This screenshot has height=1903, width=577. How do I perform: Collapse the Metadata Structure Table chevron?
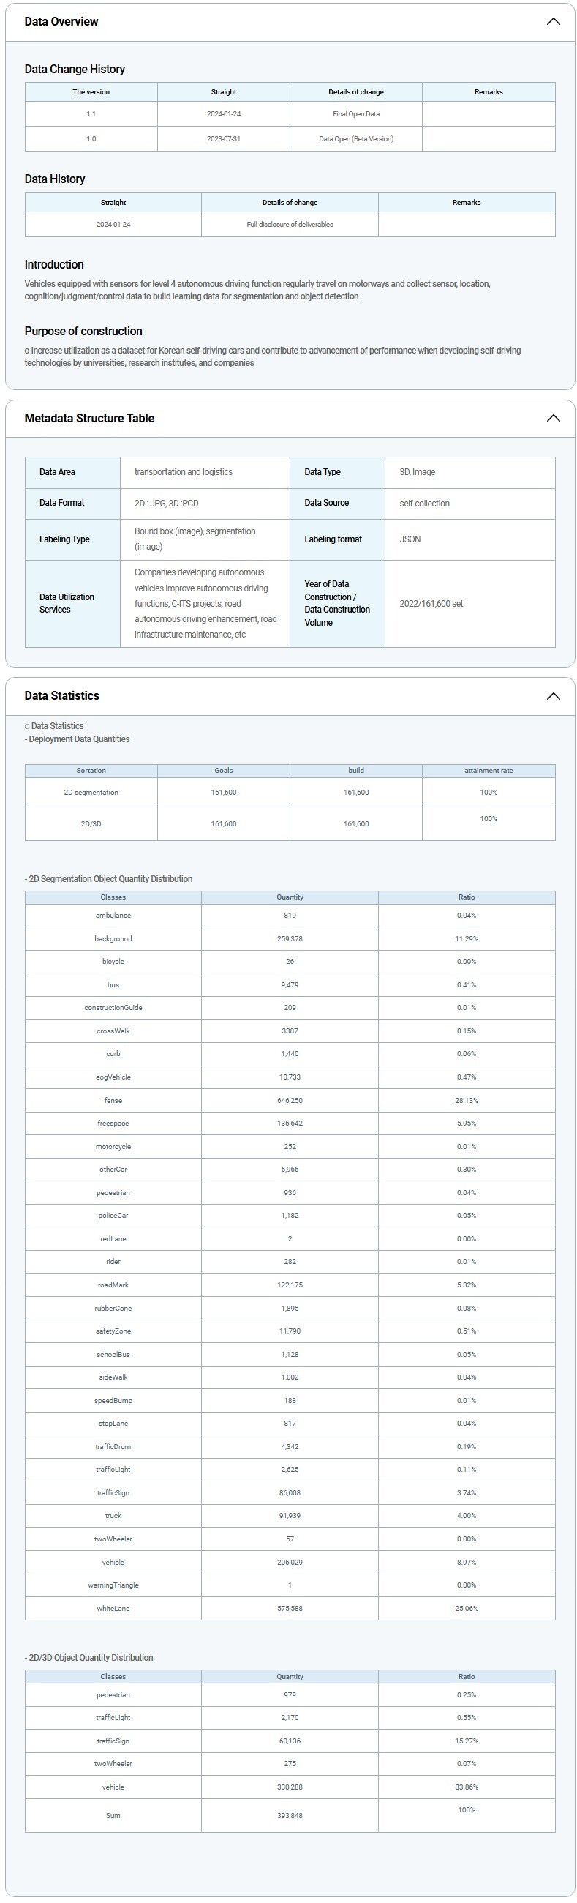click(x=553, y=418)
